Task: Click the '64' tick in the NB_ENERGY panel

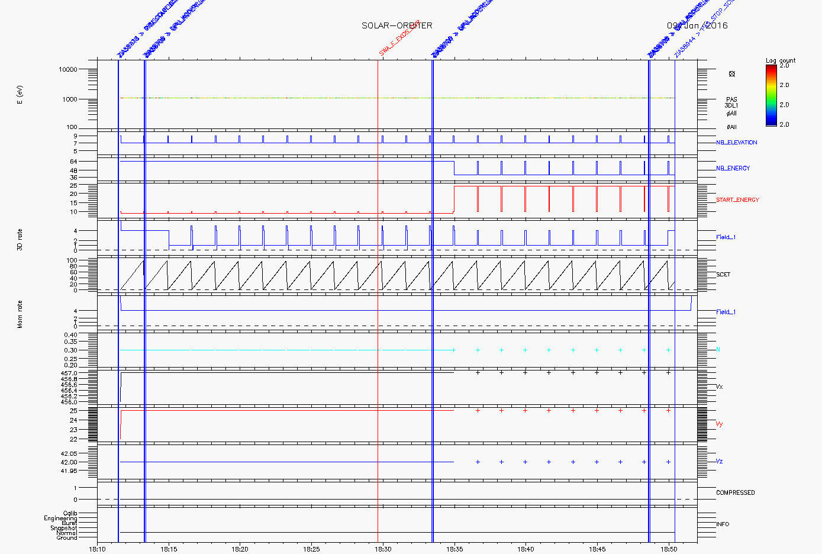Action: [73, 162]
